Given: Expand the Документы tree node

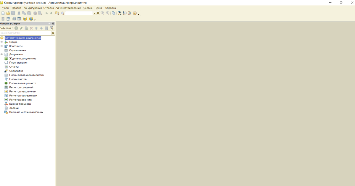Looking at the screenshot, I should (x=1, y=54).
